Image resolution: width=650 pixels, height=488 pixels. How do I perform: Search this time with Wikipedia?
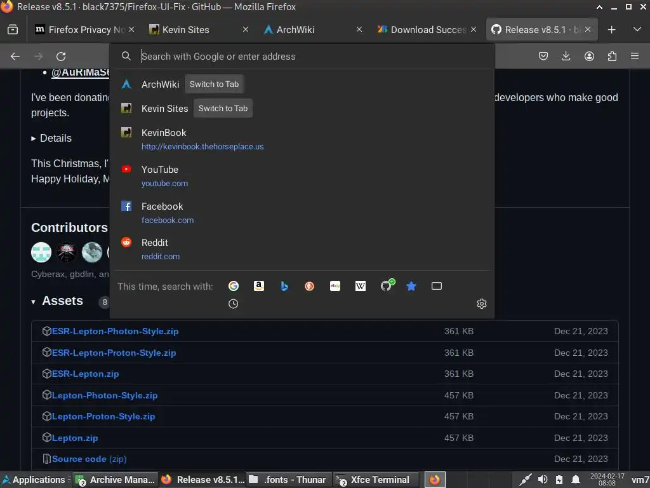(361, 286)
